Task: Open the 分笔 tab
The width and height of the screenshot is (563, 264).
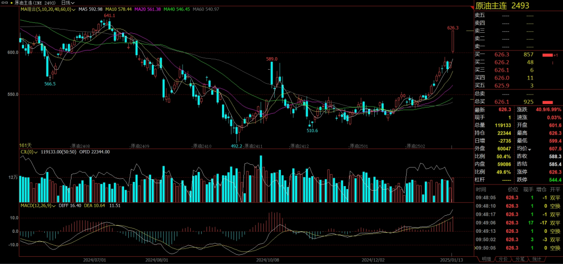Action: 519,259
